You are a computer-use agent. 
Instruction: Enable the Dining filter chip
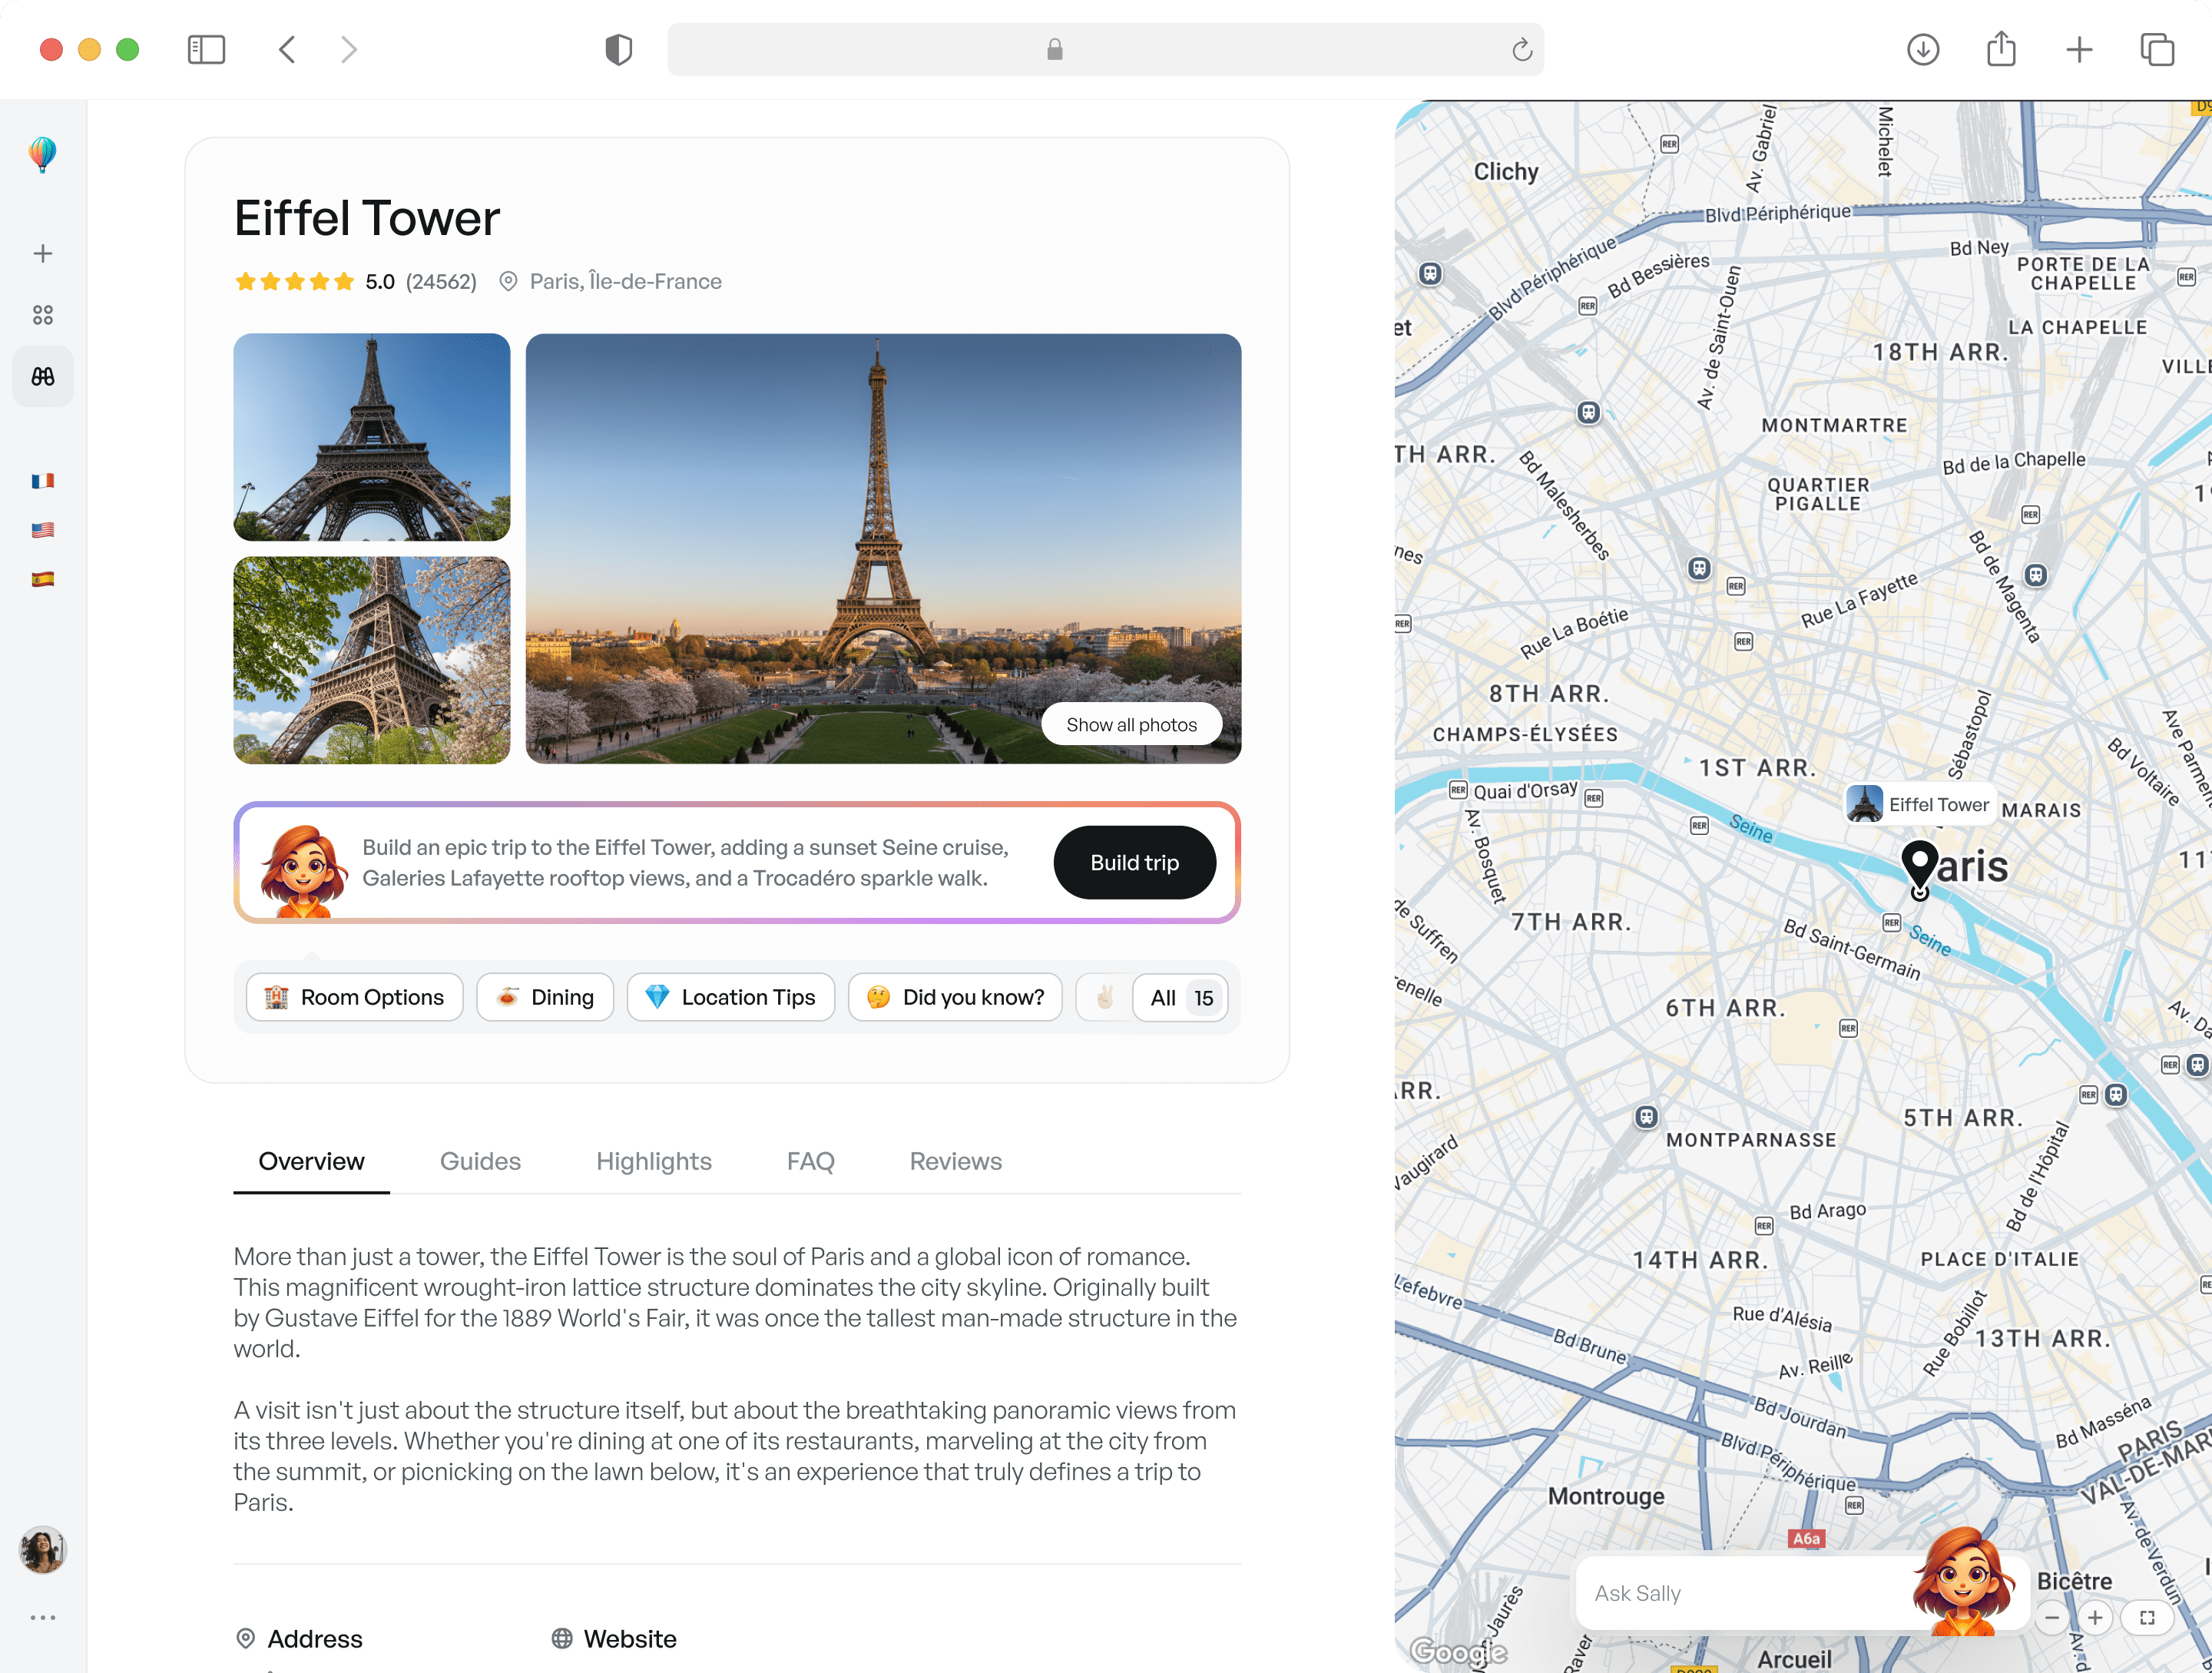pyautogui.click(x=545, y=997)
